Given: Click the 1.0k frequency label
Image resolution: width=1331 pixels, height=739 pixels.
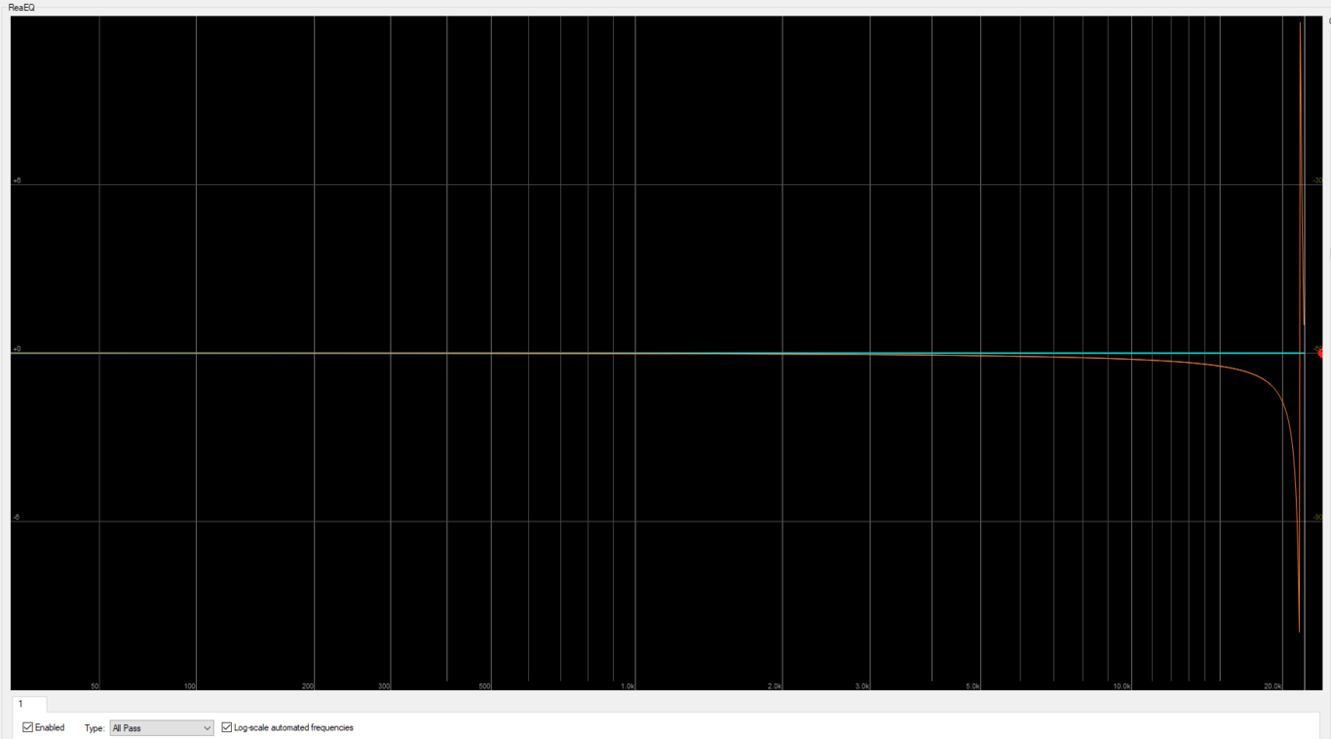Looking at the screenshot, I should click(x=627, y=686).
